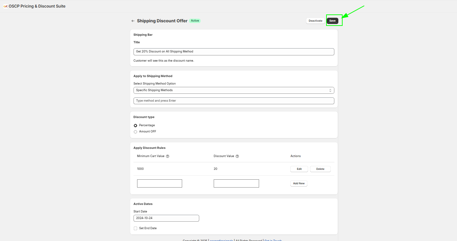Delete the 1000 minimum cart rule
Viewport: 457px width, 241px height.
point(320,169)
